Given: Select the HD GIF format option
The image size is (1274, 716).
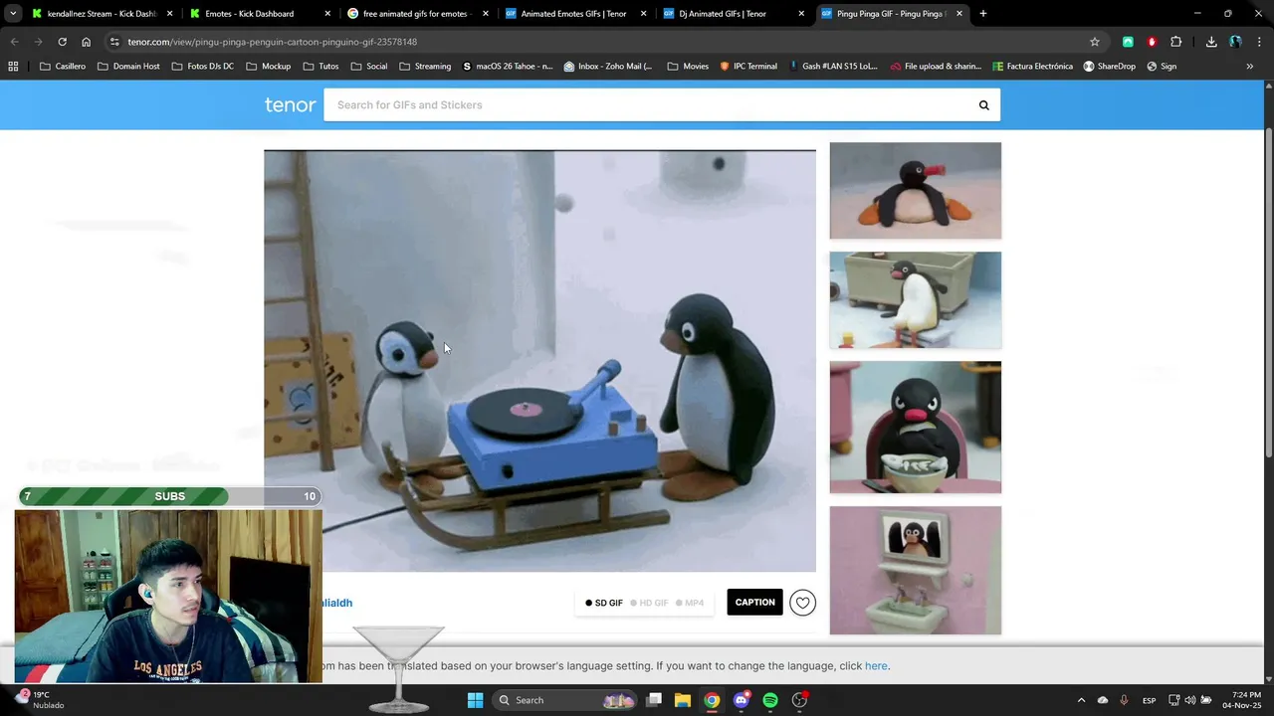Looking at the screenshot, I should pyautogui.click(x=649, y=603).
